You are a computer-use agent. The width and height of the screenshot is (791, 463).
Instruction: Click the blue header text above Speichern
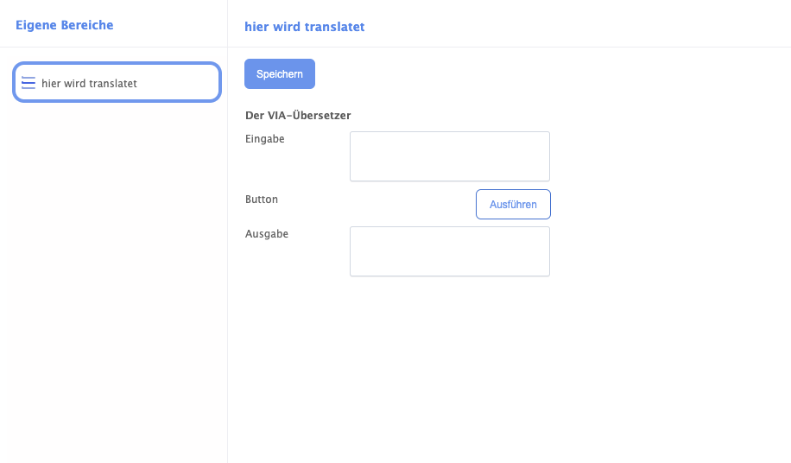(304, 27)
